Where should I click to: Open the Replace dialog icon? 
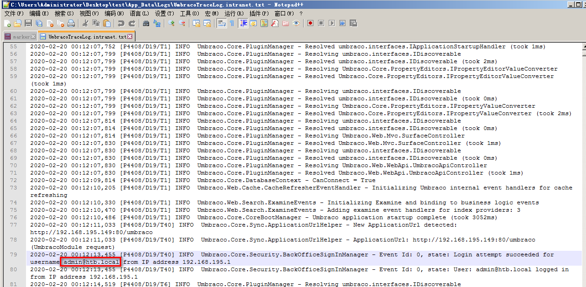coord(157,23)
